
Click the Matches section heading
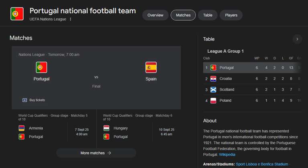[21, 38]
